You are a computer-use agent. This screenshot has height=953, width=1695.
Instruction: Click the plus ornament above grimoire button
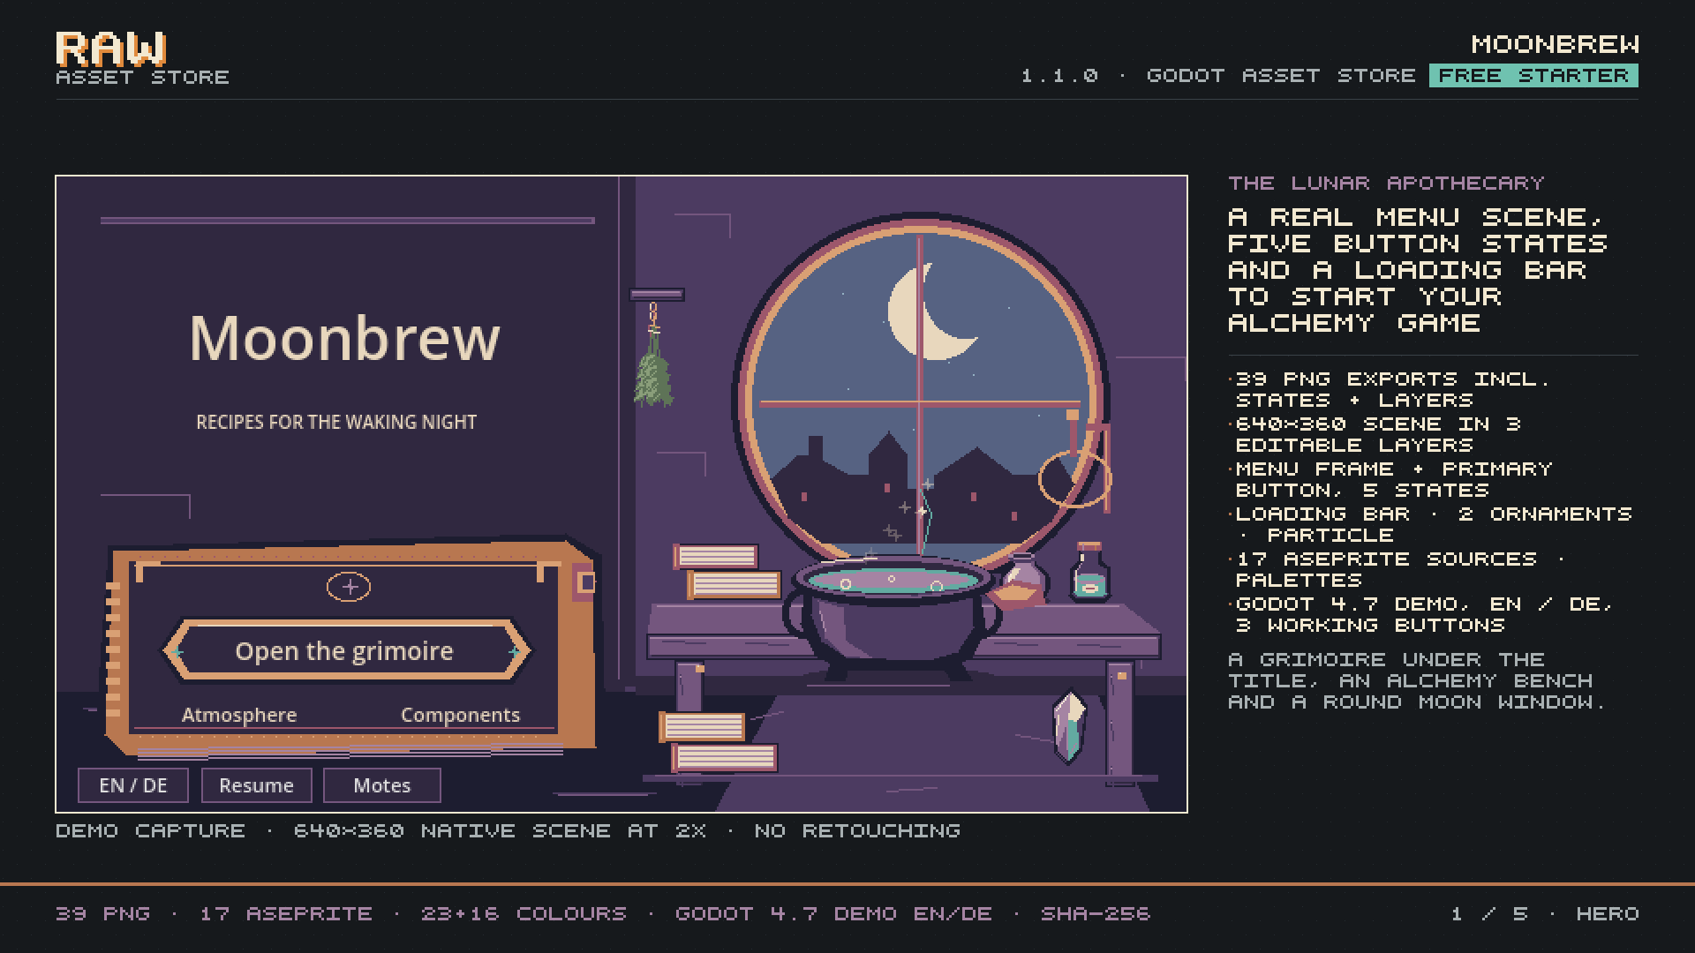[349, 587]
